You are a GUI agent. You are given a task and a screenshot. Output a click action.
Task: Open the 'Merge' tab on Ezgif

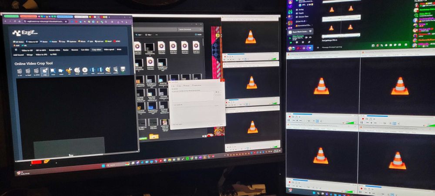click(30, 55)
